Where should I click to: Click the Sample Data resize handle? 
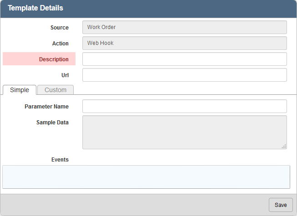[x=284, y=146]
